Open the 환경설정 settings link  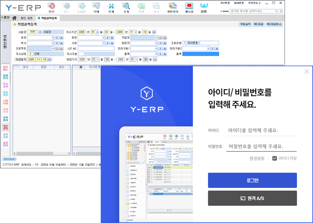point(257,158)
